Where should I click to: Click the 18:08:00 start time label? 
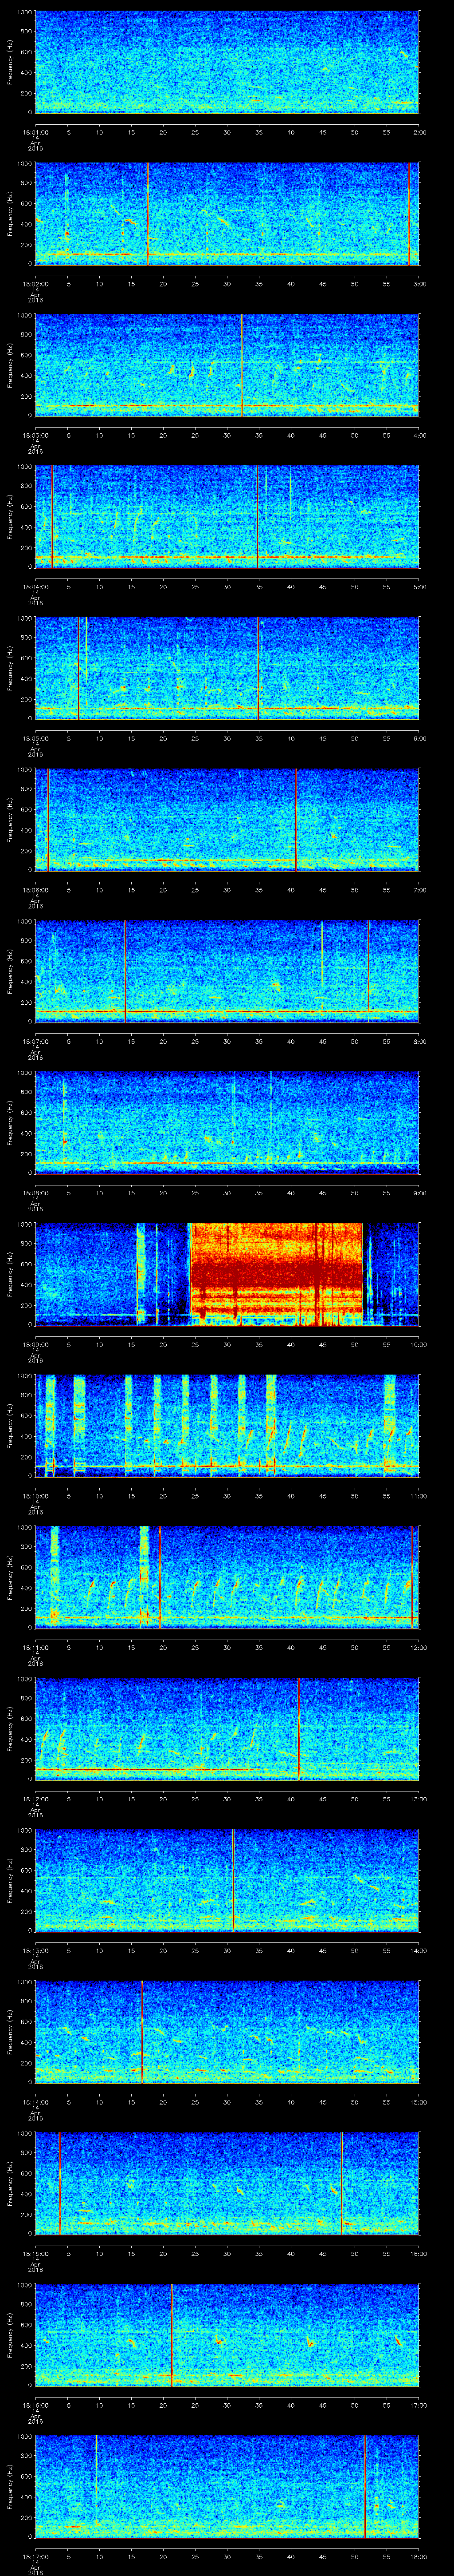point(35,1193)
